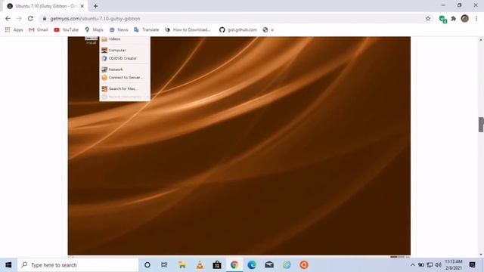Screen dimensions: 484x272
Task: Open Microsoft Edge from the taskbar
Action: point(252,265)
